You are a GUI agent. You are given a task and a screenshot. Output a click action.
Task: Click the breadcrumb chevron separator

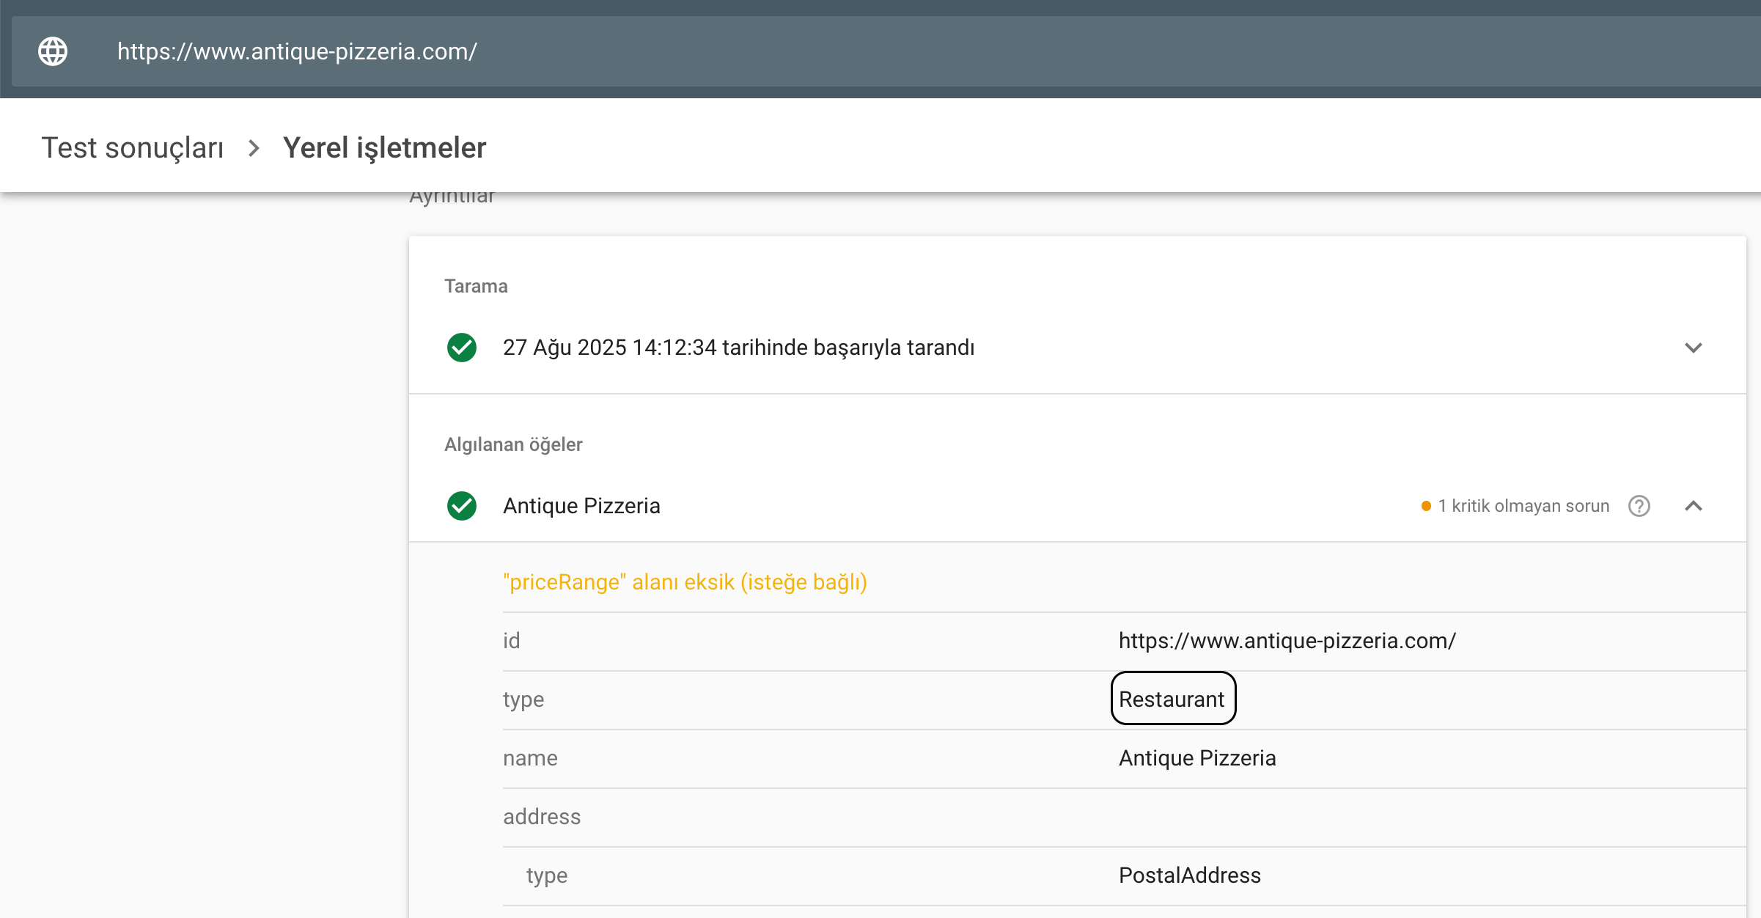254,148
